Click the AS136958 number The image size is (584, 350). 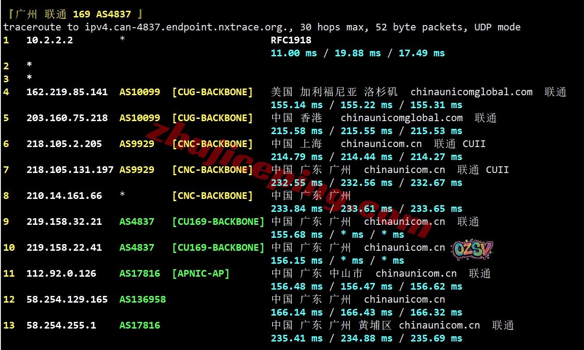[x=142, y=299]
